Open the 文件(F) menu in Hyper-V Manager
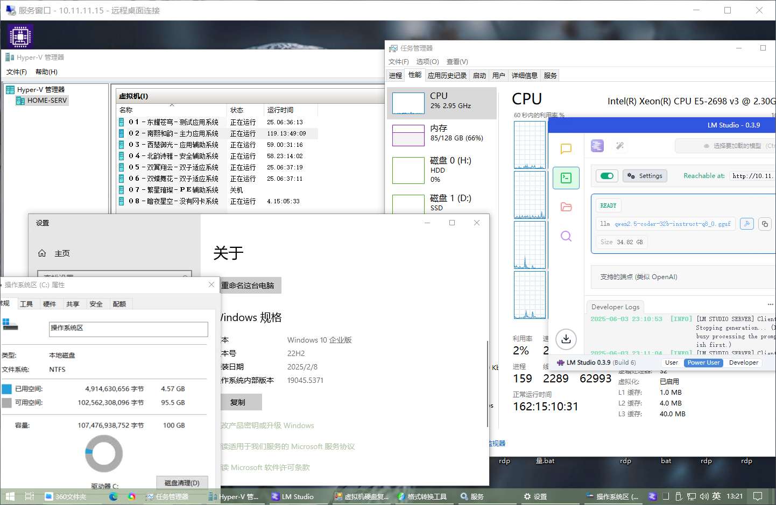The width and height of the screenshot is (776, 505). coord(17,72)
